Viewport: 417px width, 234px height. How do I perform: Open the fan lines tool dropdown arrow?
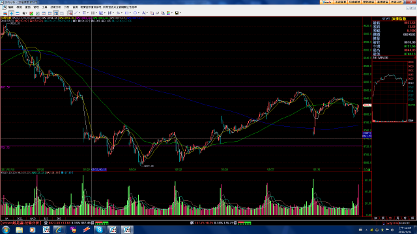click(x=105, y=13)
